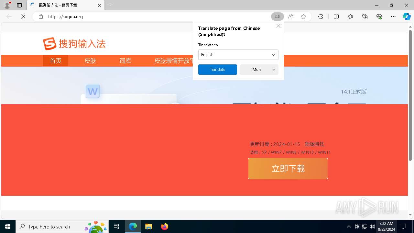
Task: Expand the More options dropdown
Action: click(x=259, y=70)
